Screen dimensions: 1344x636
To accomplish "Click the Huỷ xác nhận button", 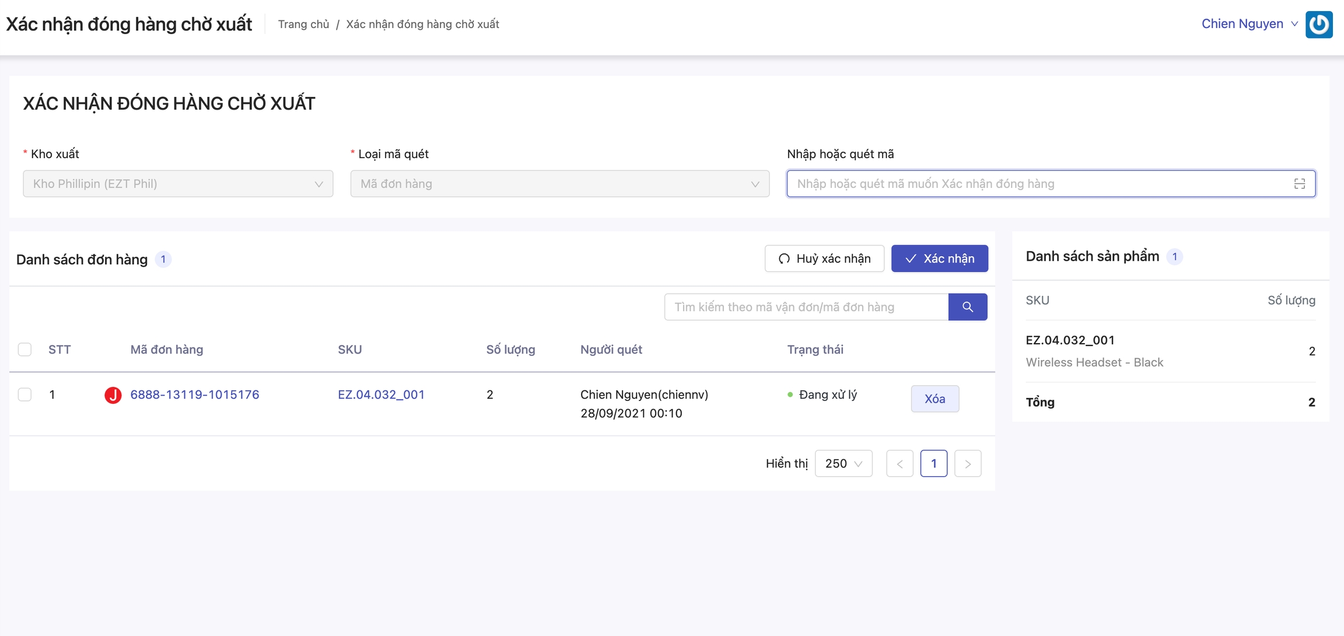I will pos(824,258).
